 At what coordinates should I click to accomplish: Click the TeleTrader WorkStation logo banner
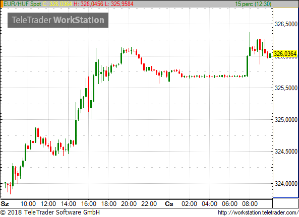(58, 20)
